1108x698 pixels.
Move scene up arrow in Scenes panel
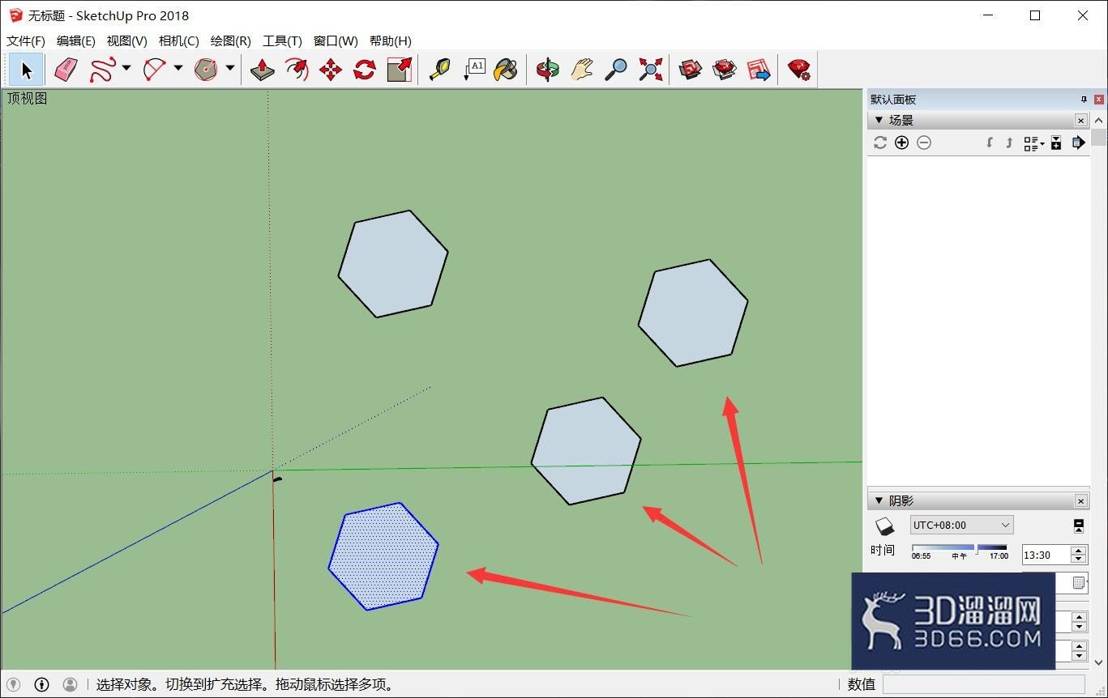click(1008, 143)
